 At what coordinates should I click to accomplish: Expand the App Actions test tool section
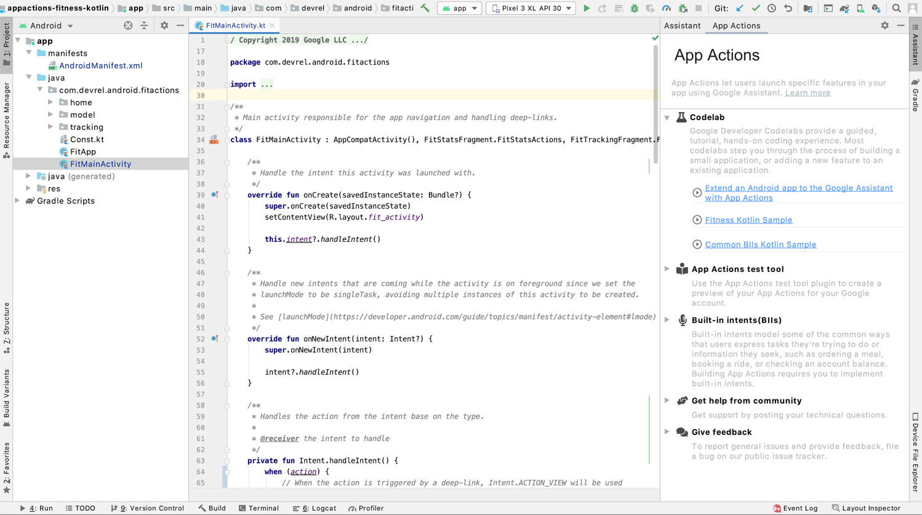pyautogui.click(x=667, y=269)
